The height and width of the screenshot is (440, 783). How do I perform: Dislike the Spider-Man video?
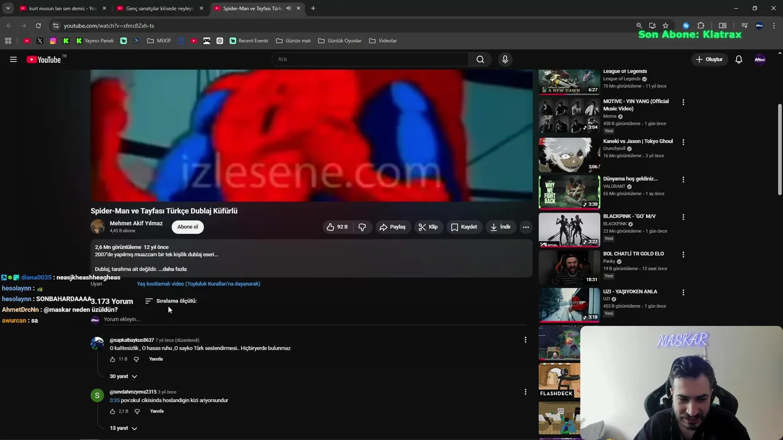tap(362, 227)
